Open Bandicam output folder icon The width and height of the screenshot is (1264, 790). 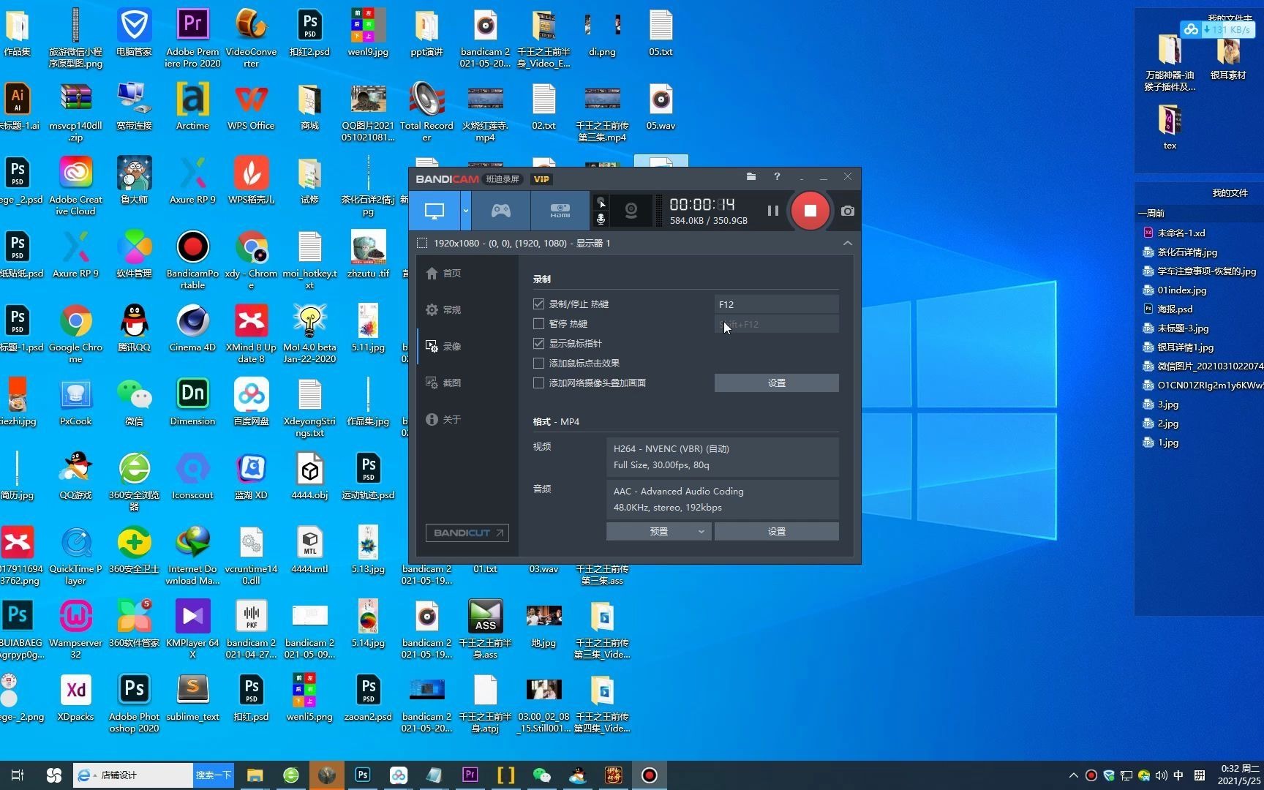point(750,176)
